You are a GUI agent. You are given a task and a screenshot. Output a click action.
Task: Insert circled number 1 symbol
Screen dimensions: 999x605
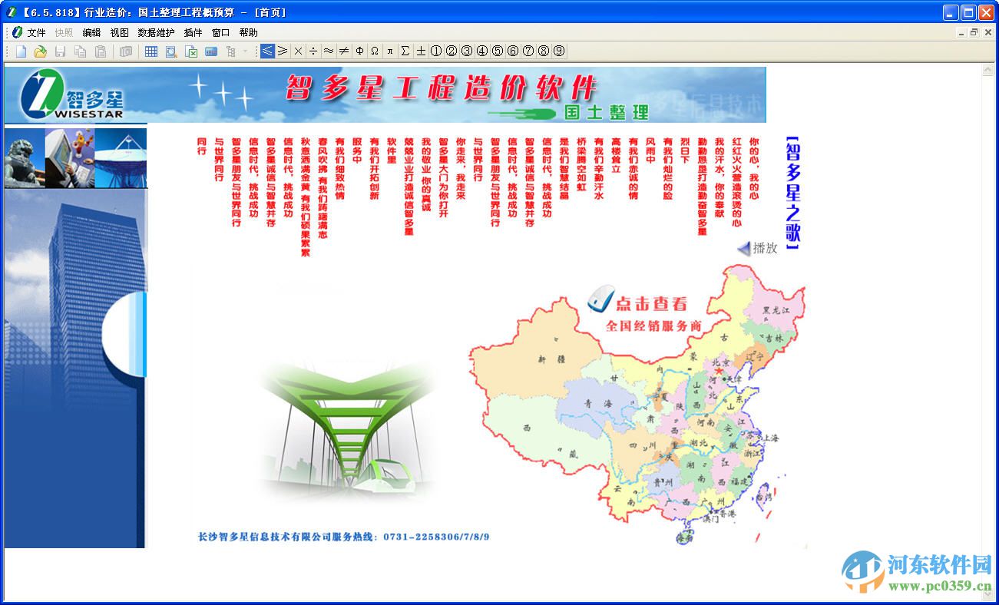tap(436, 51)
